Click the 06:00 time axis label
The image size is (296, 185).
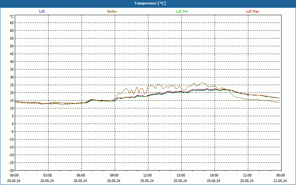point(81,175)
